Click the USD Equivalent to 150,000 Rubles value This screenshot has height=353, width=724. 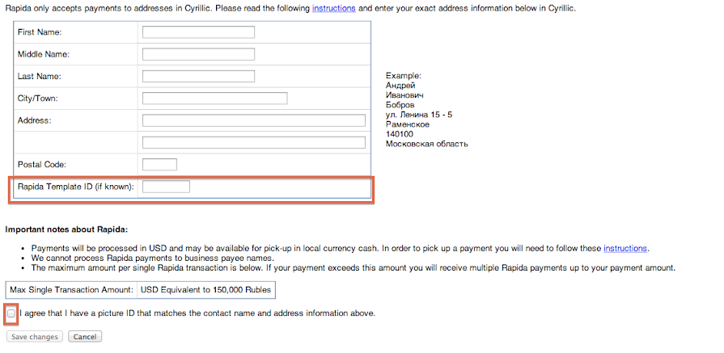coord(205,289)
